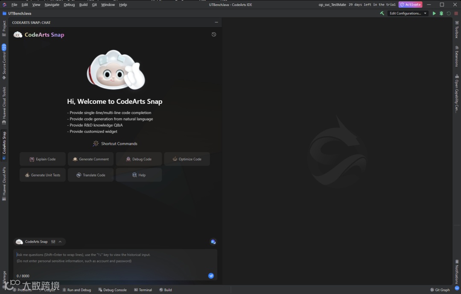Image resolution: width=461 pixels, height=294 pixels.
Task: Open the Git Graph status bar item
Action: point(440,290)
